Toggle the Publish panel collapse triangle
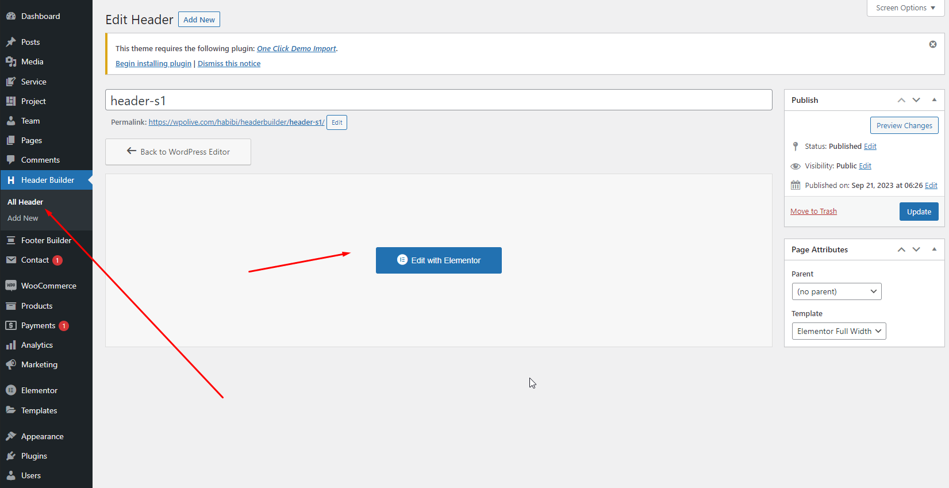949x488 pixels. pos(934,100)
